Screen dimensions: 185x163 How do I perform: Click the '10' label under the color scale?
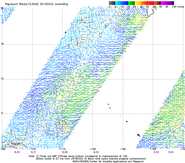click(x=122, y=7)
